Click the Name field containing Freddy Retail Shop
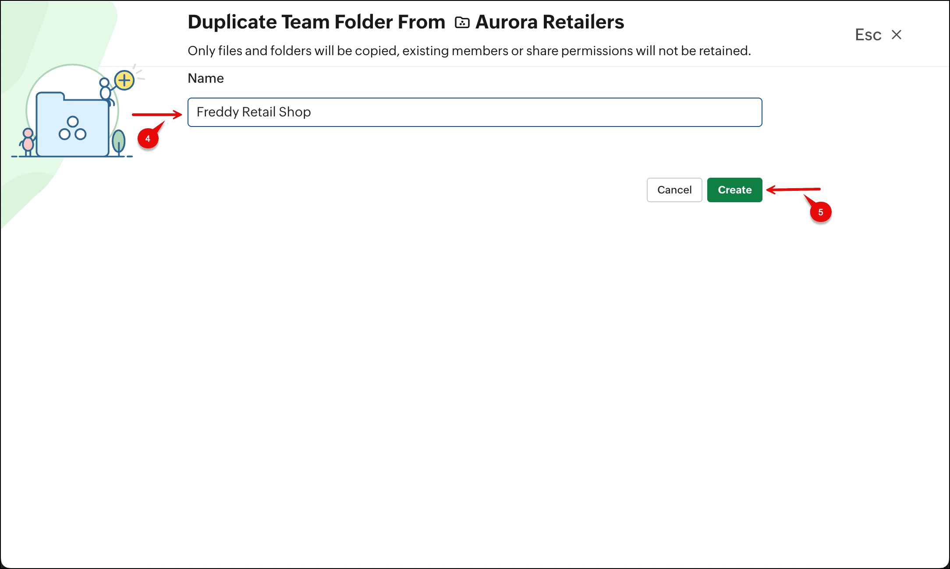This screenshot has height=569, width=950. point(475,112)
